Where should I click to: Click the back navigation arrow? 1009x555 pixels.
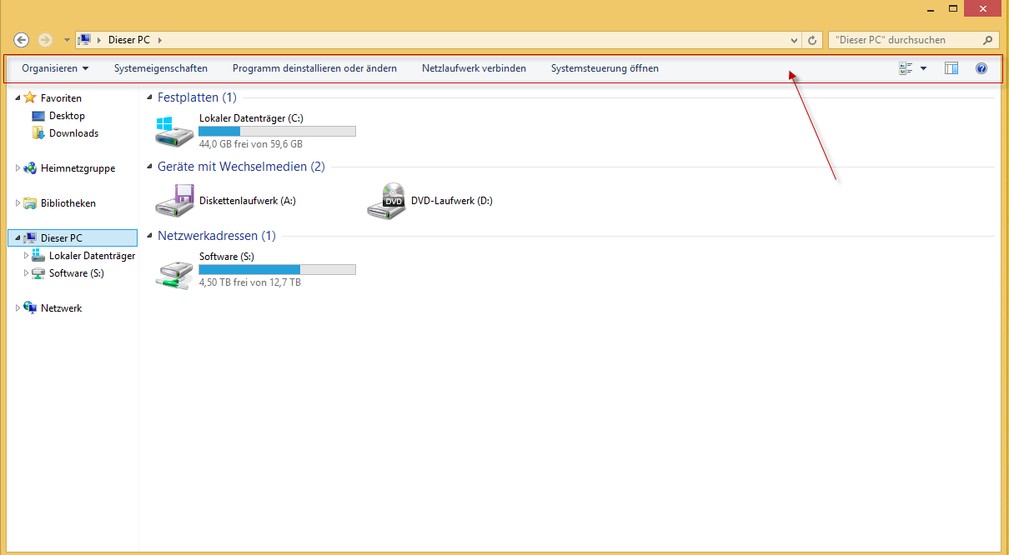click(x=23, y=39)
